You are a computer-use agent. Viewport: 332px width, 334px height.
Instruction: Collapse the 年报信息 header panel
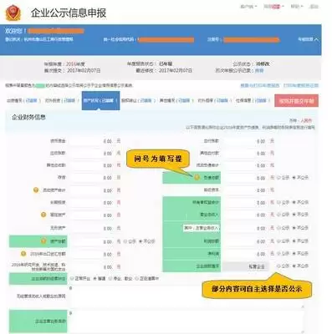pos(309,39)
